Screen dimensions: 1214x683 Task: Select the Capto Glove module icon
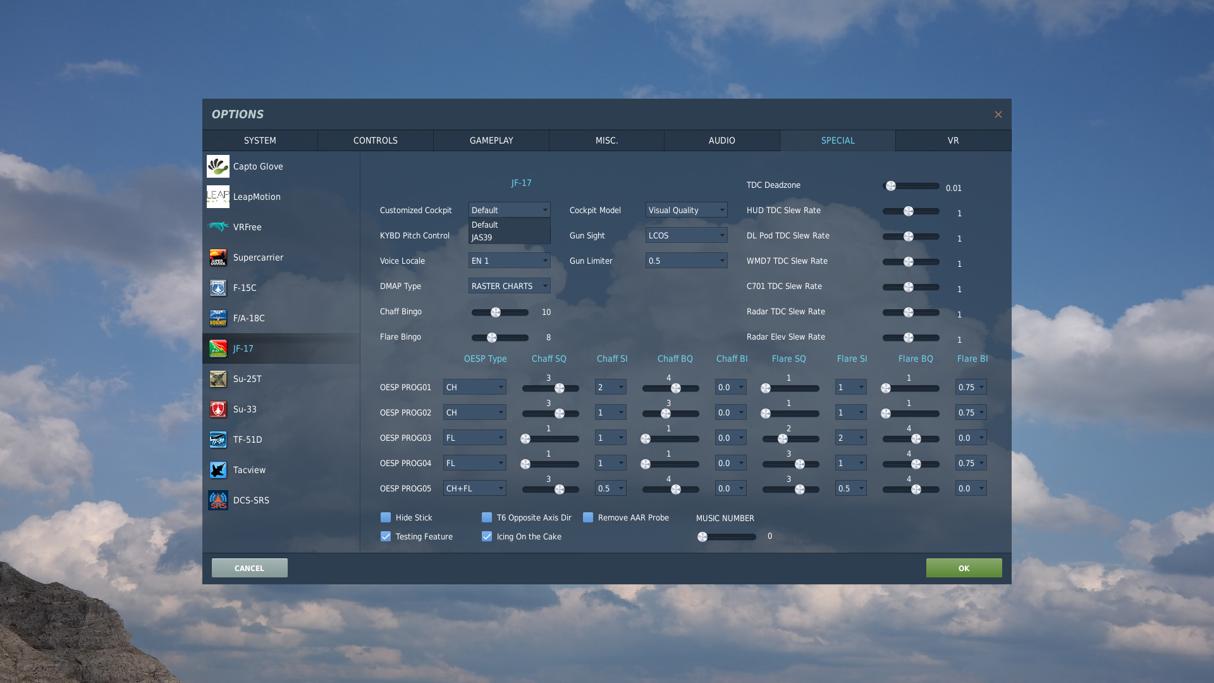tap(218, 166)
